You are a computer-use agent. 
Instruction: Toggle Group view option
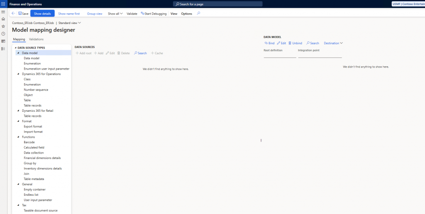[x=95, y=14]
